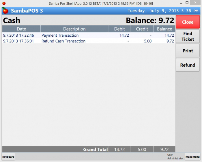This screenshot has height=162, width=202.
Task: Print the Cash account statement
Action: pos(188,51)
